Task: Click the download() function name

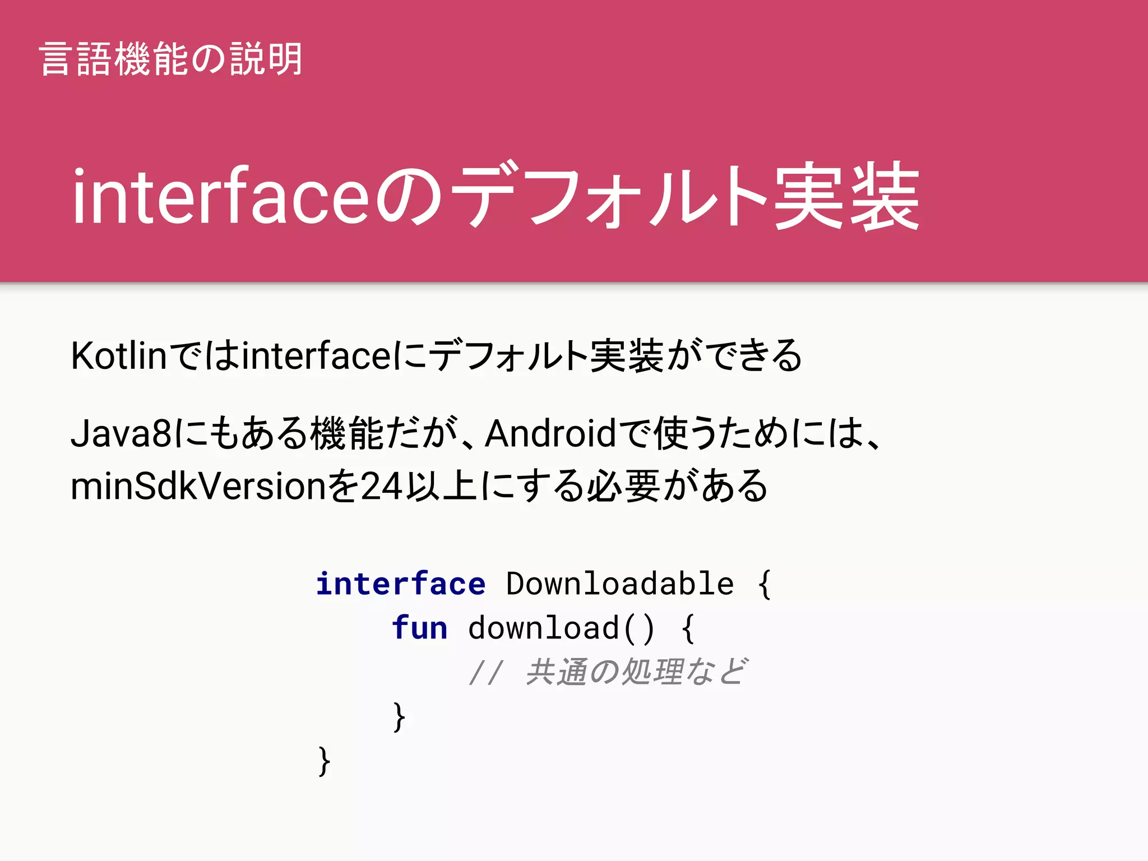Action: 561,628
